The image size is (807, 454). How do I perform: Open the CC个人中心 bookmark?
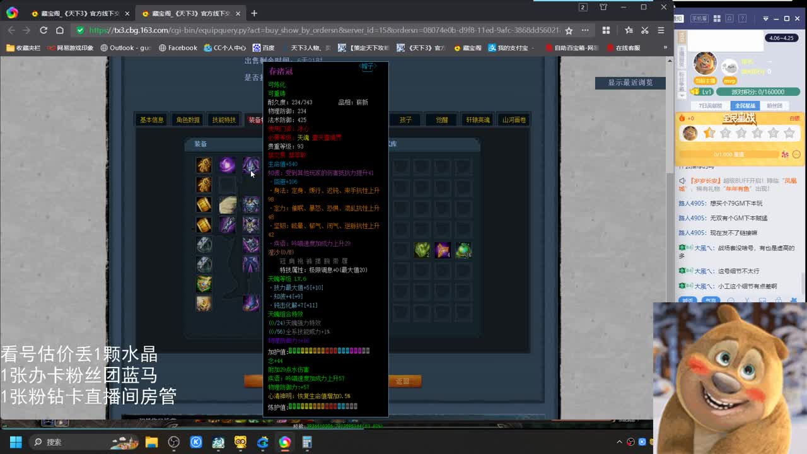click(224, 48)
